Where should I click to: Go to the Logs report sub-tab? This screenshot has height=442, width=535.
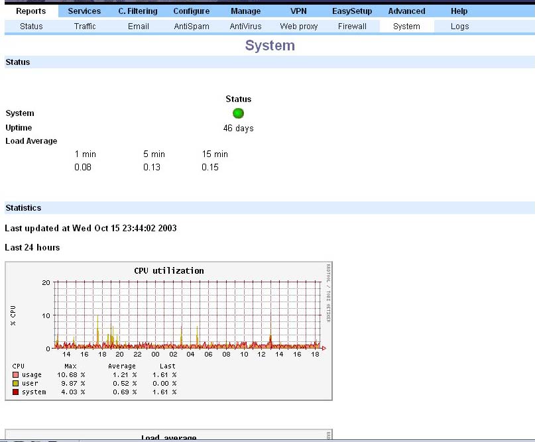459,27
